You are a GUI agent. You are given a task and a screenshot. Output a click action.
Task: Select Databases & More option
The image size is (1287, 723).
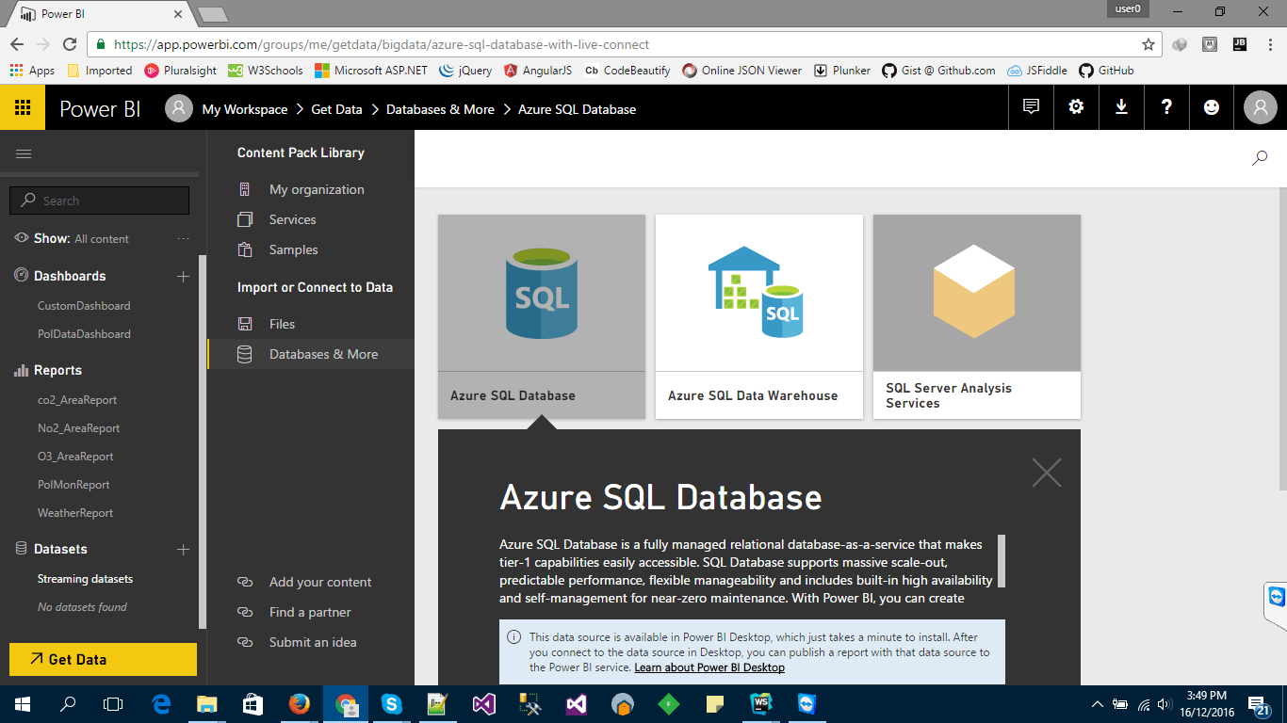coord(311,354)
